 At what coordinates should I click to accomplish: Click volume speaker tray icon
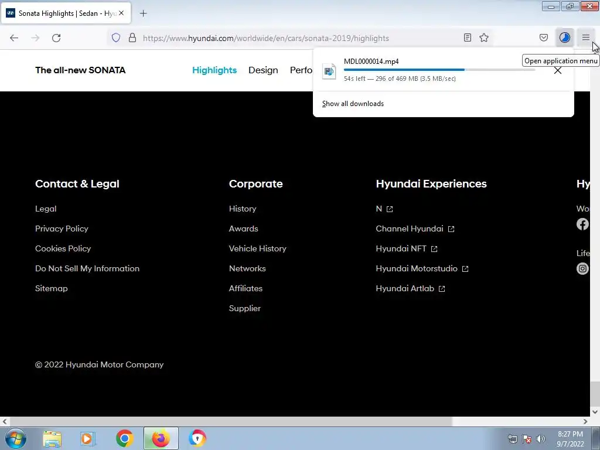click(541, 439)
